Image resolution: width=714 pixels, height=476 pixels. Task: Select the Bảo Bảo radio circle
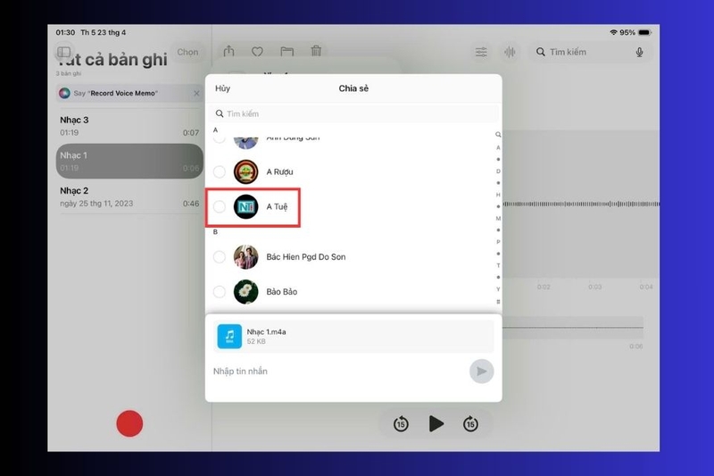point(220,292)
